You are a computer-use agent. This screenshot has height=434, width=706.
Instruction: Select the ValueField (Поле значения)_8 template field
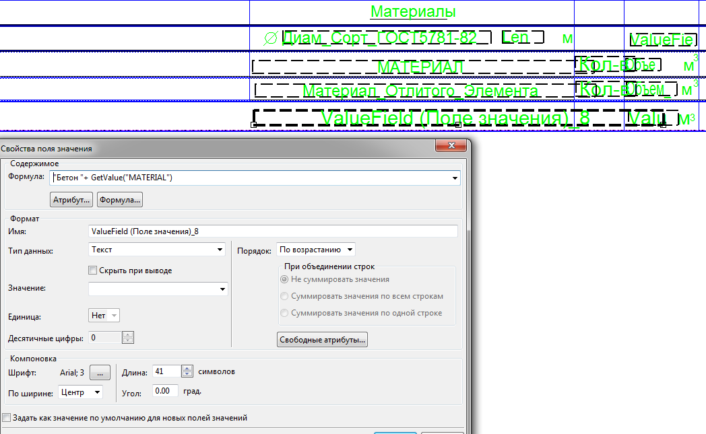(x=455, y=118)
